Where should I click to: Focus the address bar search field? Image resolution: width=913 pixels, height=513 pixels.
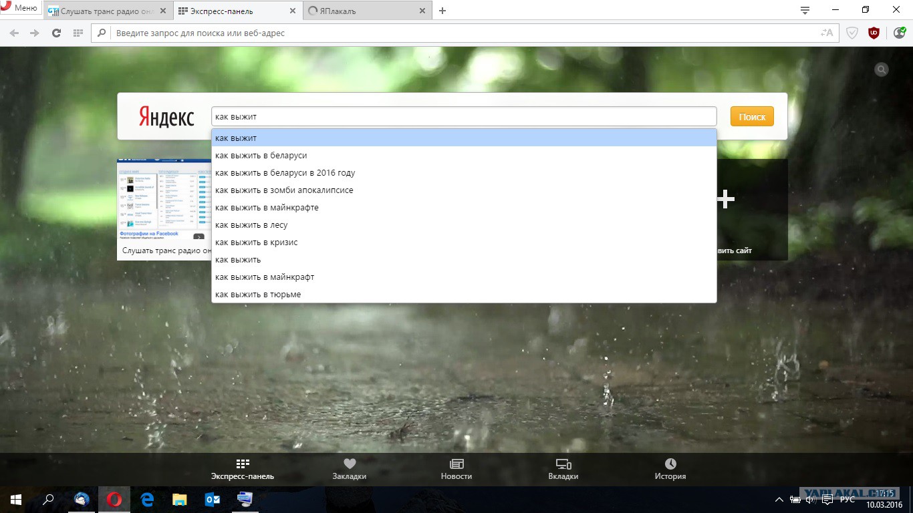coord(465,33)
